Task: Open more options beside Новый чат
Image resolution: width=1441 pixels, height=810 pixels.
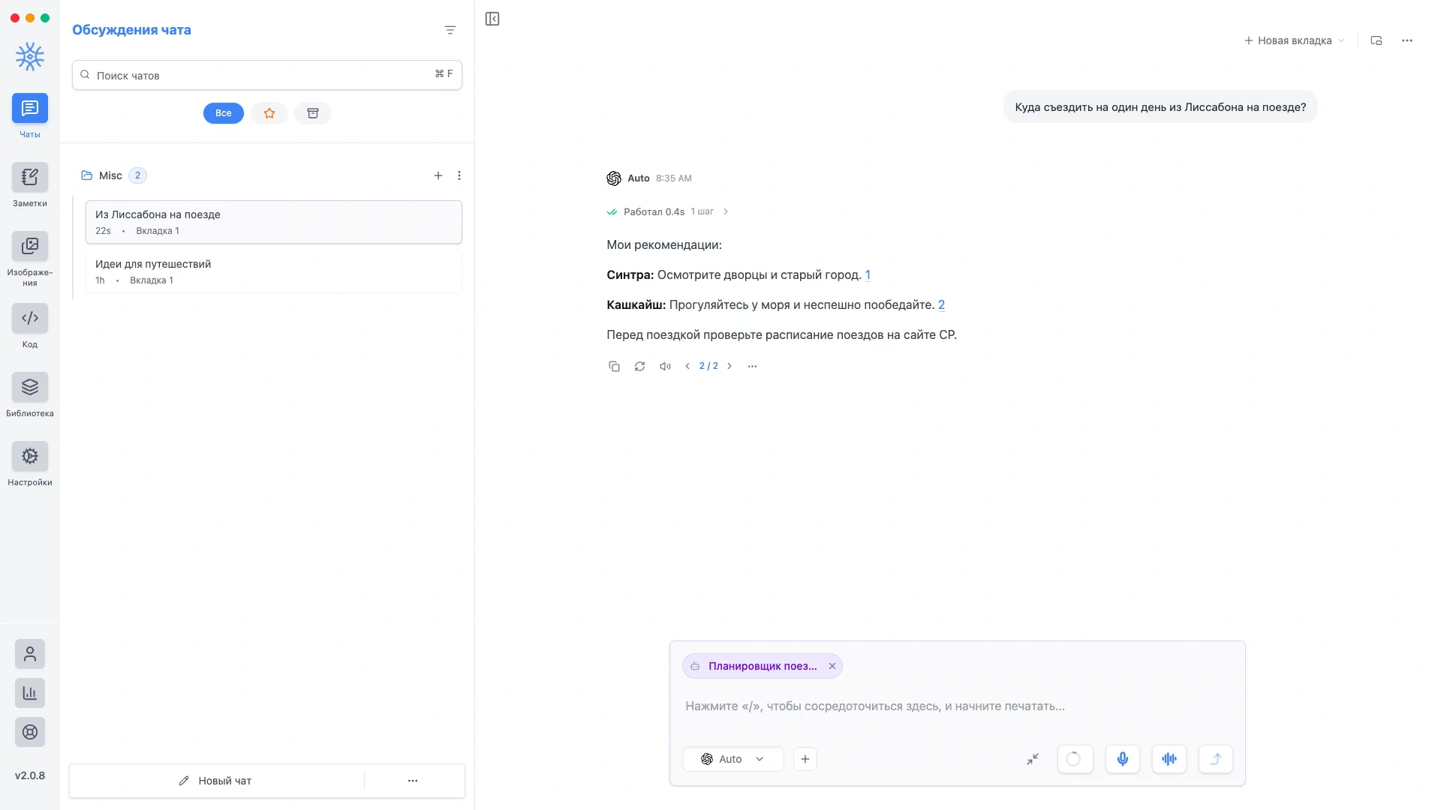Action: (413, 781)
